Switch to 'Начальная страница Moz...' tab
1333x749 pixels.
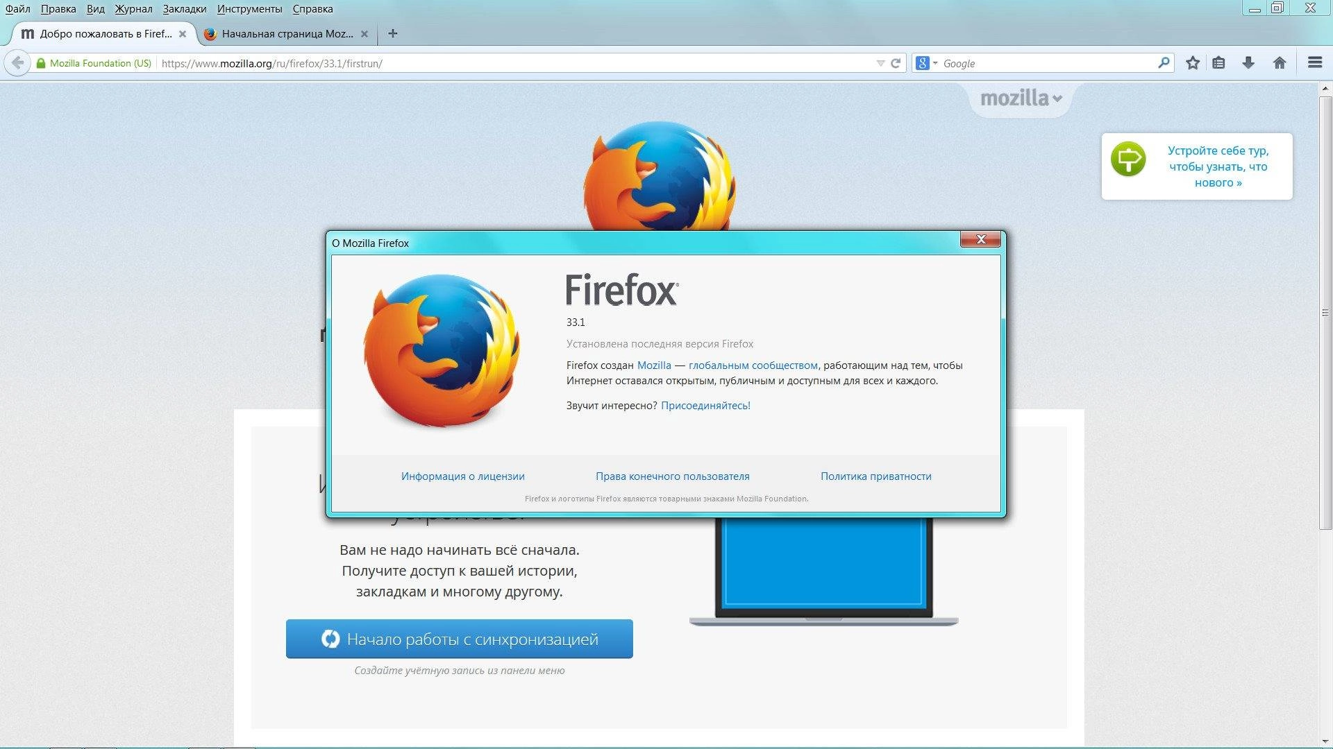pyautogui.click(x=287, y=33)
